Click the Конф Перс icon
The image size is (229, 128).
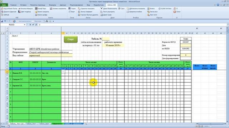click(36, 9)
